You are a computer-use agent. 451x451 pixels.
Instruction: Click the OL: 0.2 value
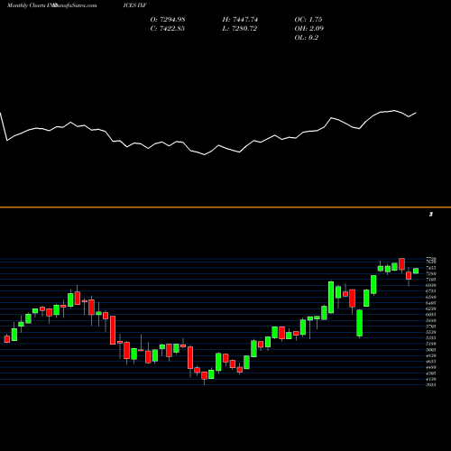(306, 38)
